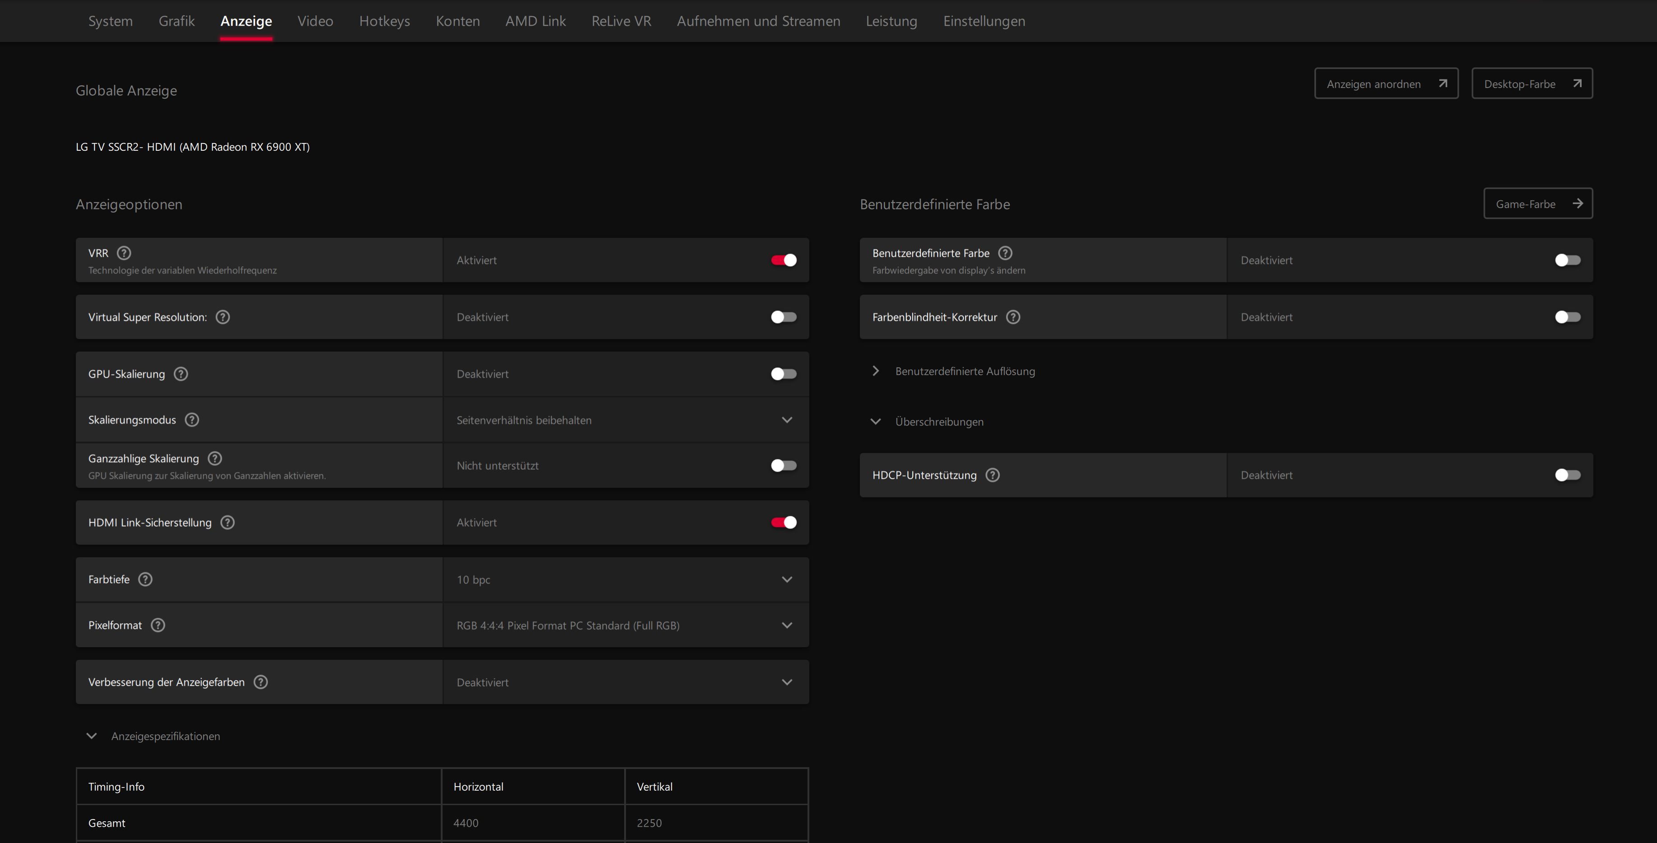Disable the VRR toggle switch
The height and width of the screenshot is (843, 1657).
(784, 260)
